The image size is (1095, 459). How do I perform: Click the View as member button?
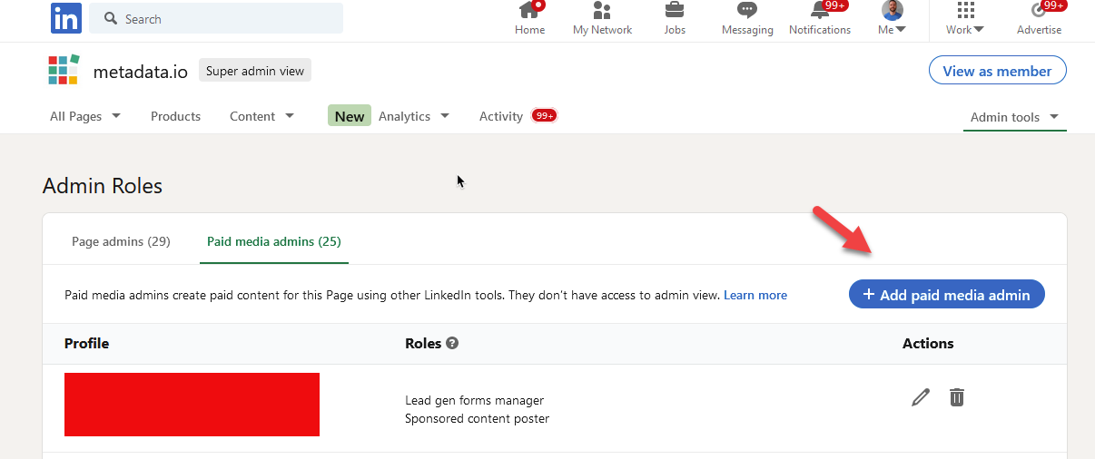pos(997,71)
